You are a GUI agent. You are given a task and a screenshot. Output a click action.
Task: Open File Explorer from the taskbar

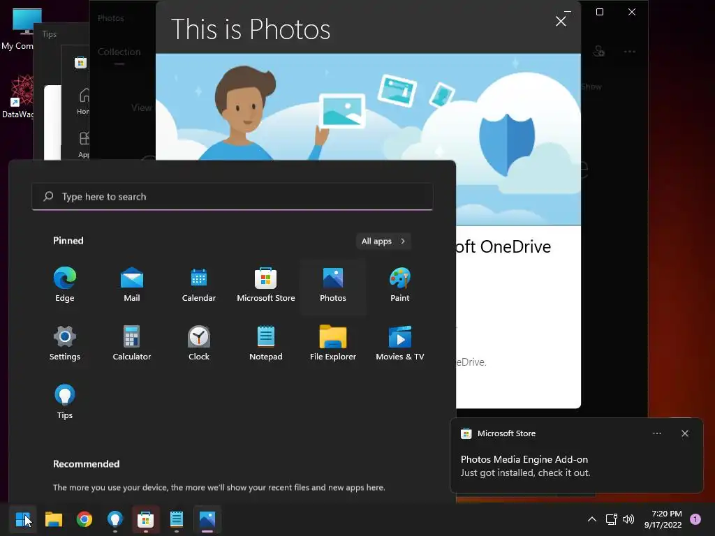point(54,519)
